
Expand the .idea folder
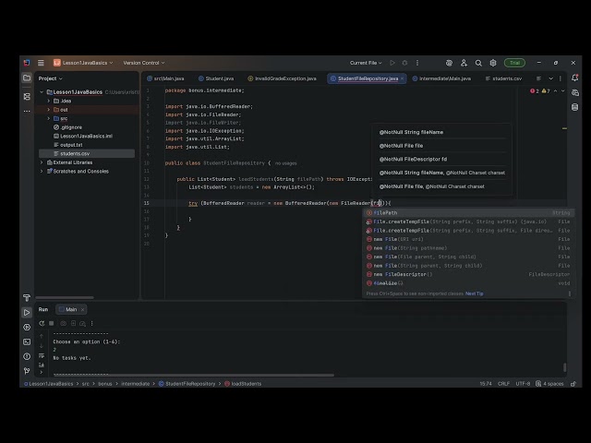pyautogui.click(x=49, y=101)
